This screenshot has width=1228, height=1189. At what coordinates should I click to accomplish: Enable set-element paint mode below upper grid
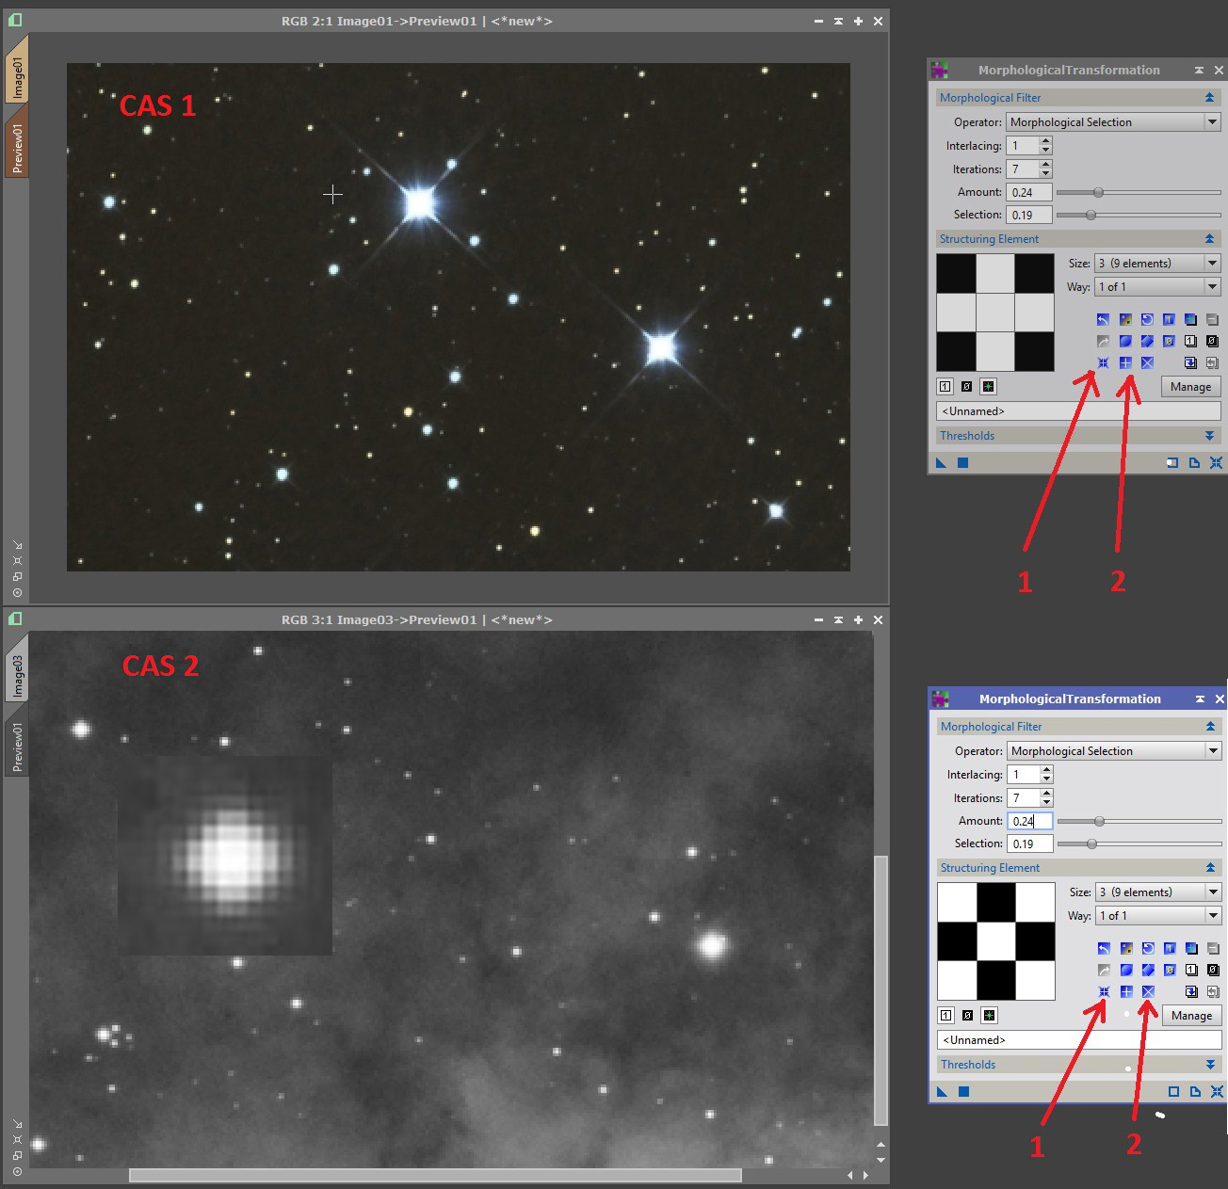(x=945, y=386)
